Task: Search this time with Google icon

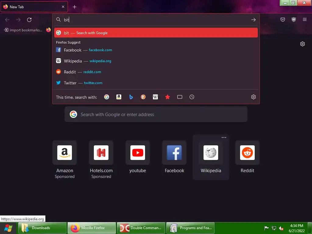Action: point(107,97)
